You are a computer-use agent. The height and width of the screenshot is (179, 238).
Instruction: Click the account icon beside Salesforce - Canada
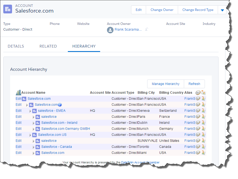38,147
